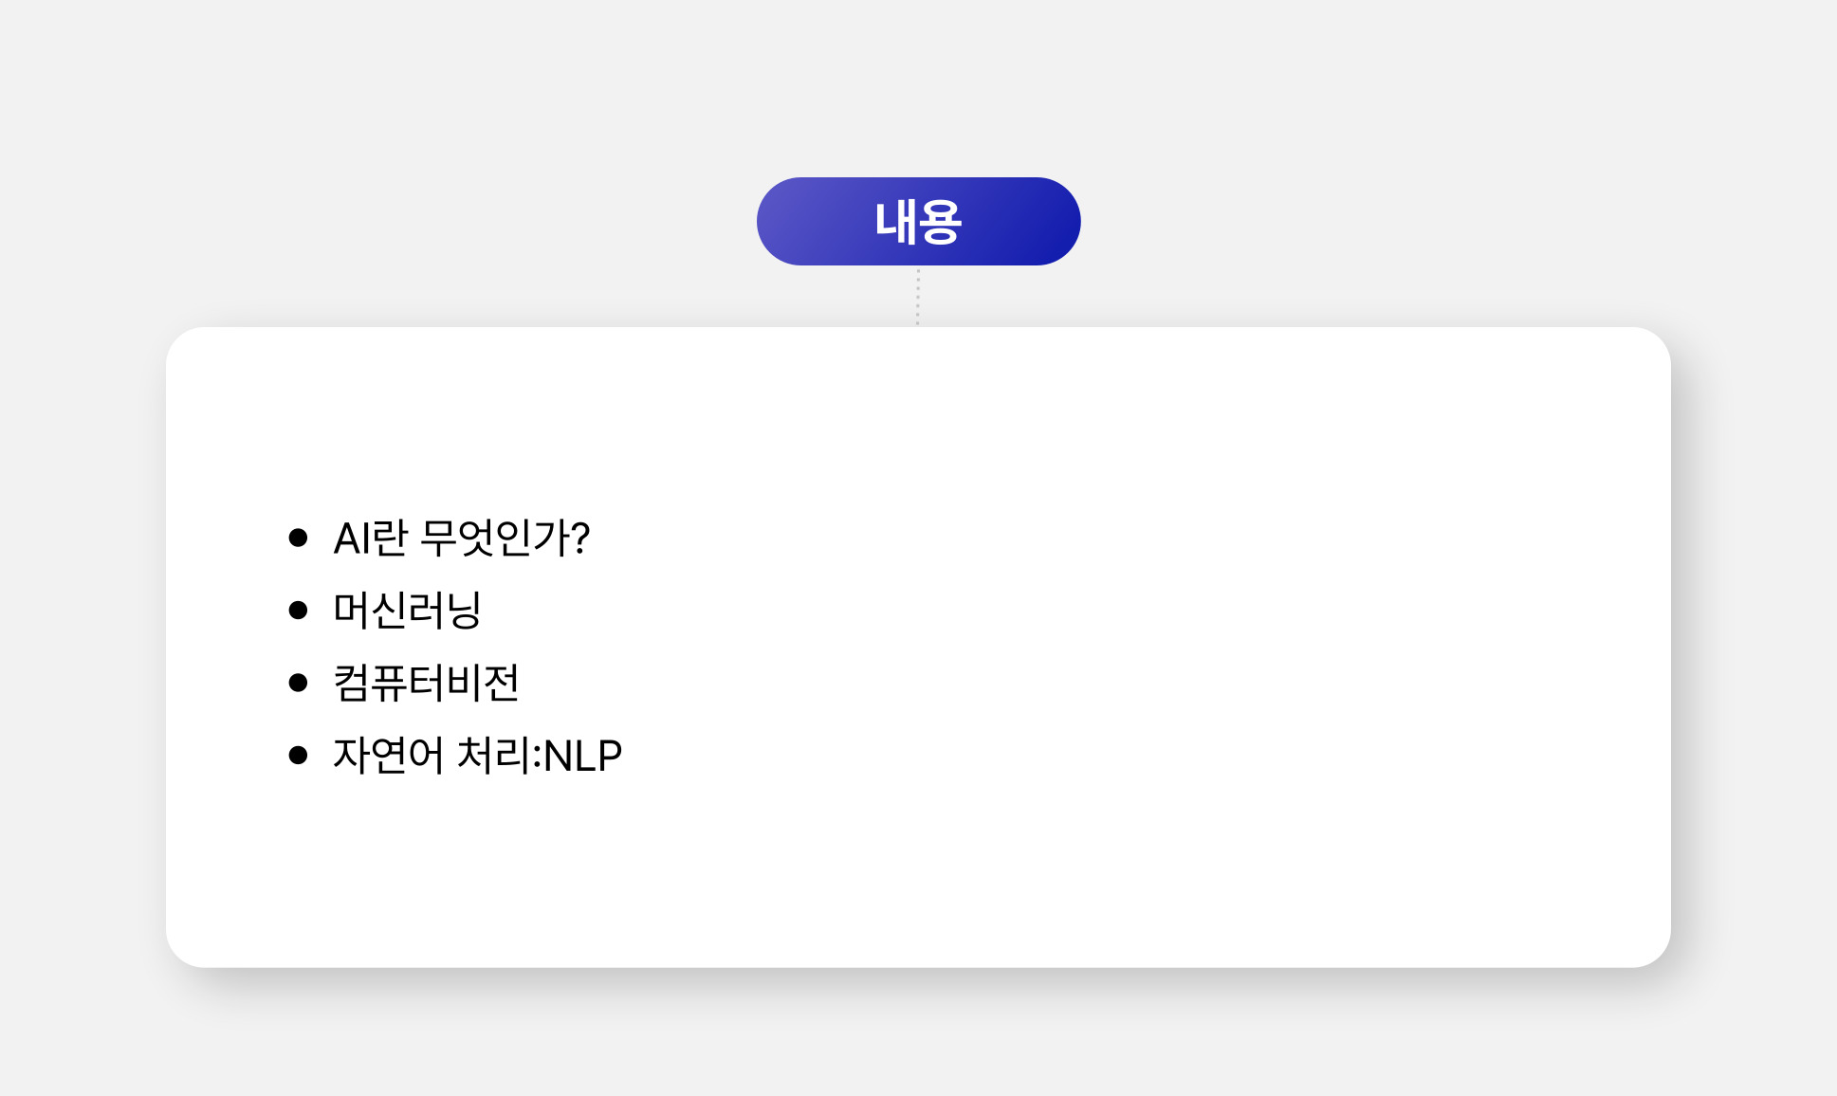Click the dotted connector line under "내용"
The height and width of the screenshot is (1096, 1837).
(917, 296)
